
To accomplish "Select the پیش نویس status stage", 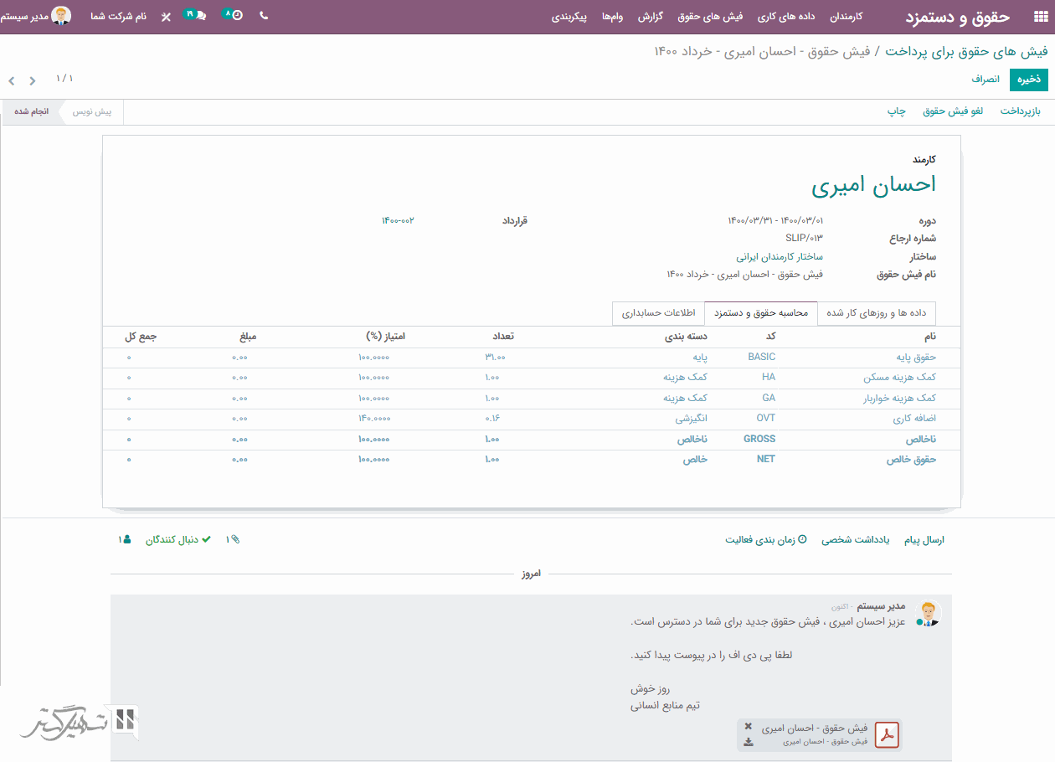I will coord(91,111).
